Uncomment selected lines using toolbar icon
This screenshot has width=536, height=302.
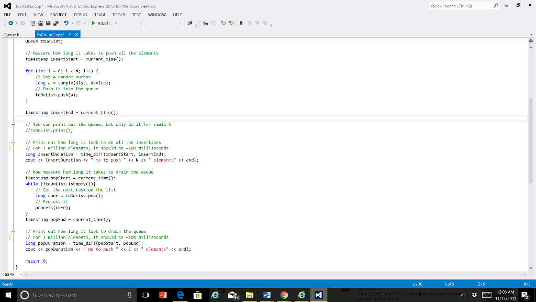pyautogui.click(x=230, y=23)
